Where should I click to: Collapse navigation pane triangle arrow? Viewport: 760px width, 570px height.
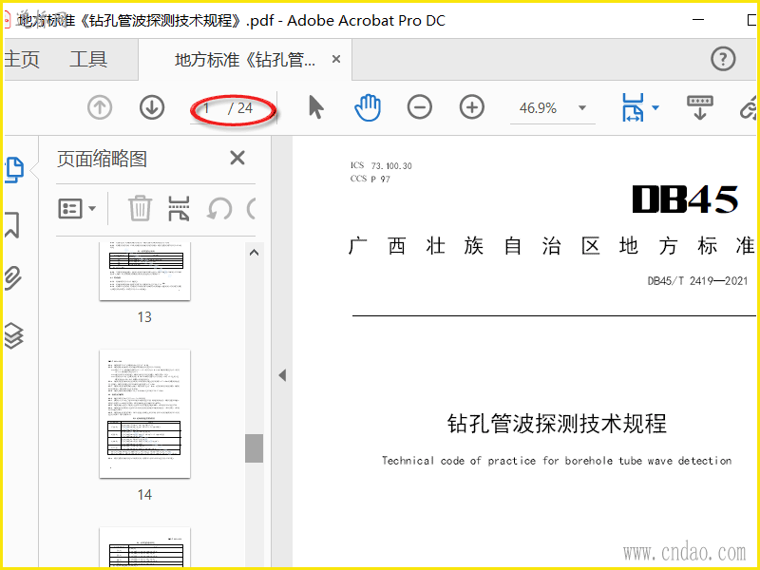[282, 375]
